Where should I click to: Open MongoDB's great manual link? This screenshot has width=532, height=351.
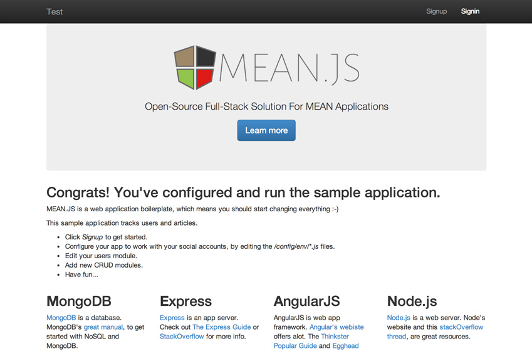pos(105,327)
